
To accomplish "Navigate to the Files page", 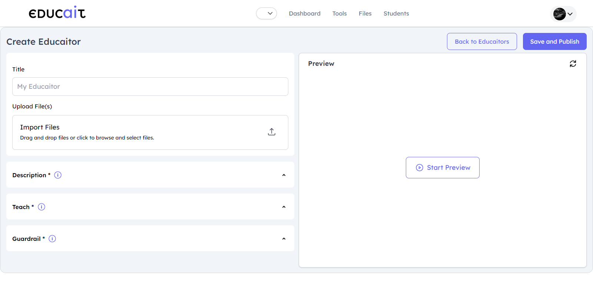I will point(365,13).
